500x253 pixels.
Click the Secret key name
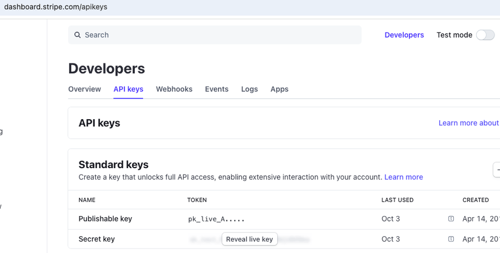pos(97,239)
